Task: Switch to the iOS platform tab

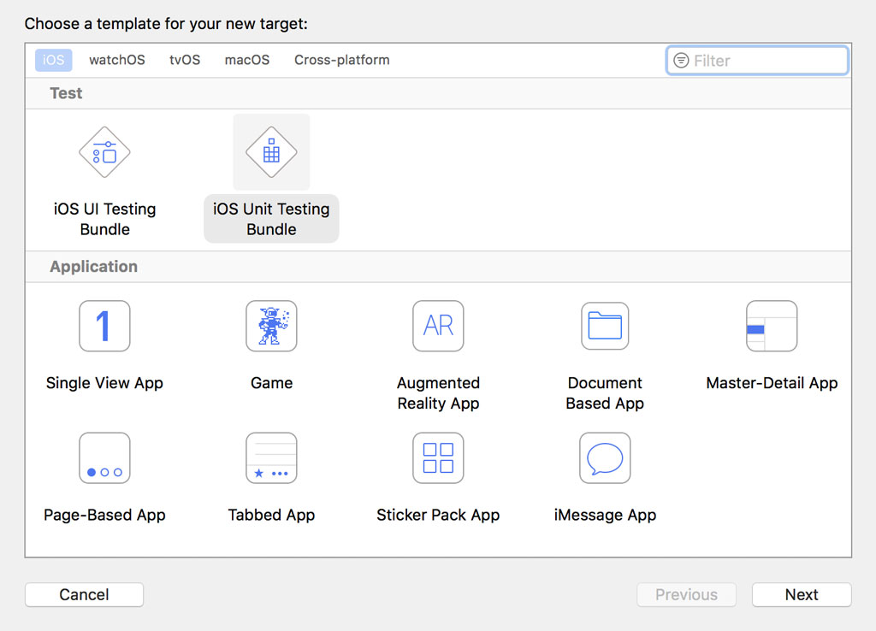Action: (53, 60)
